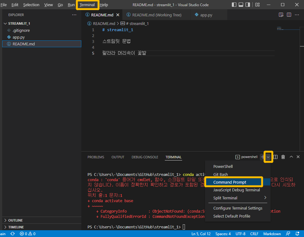The width and height of the screenshot is (304, 237).
Task: Switch to the PROBLEMS panel tab
Action: (96, 157)
